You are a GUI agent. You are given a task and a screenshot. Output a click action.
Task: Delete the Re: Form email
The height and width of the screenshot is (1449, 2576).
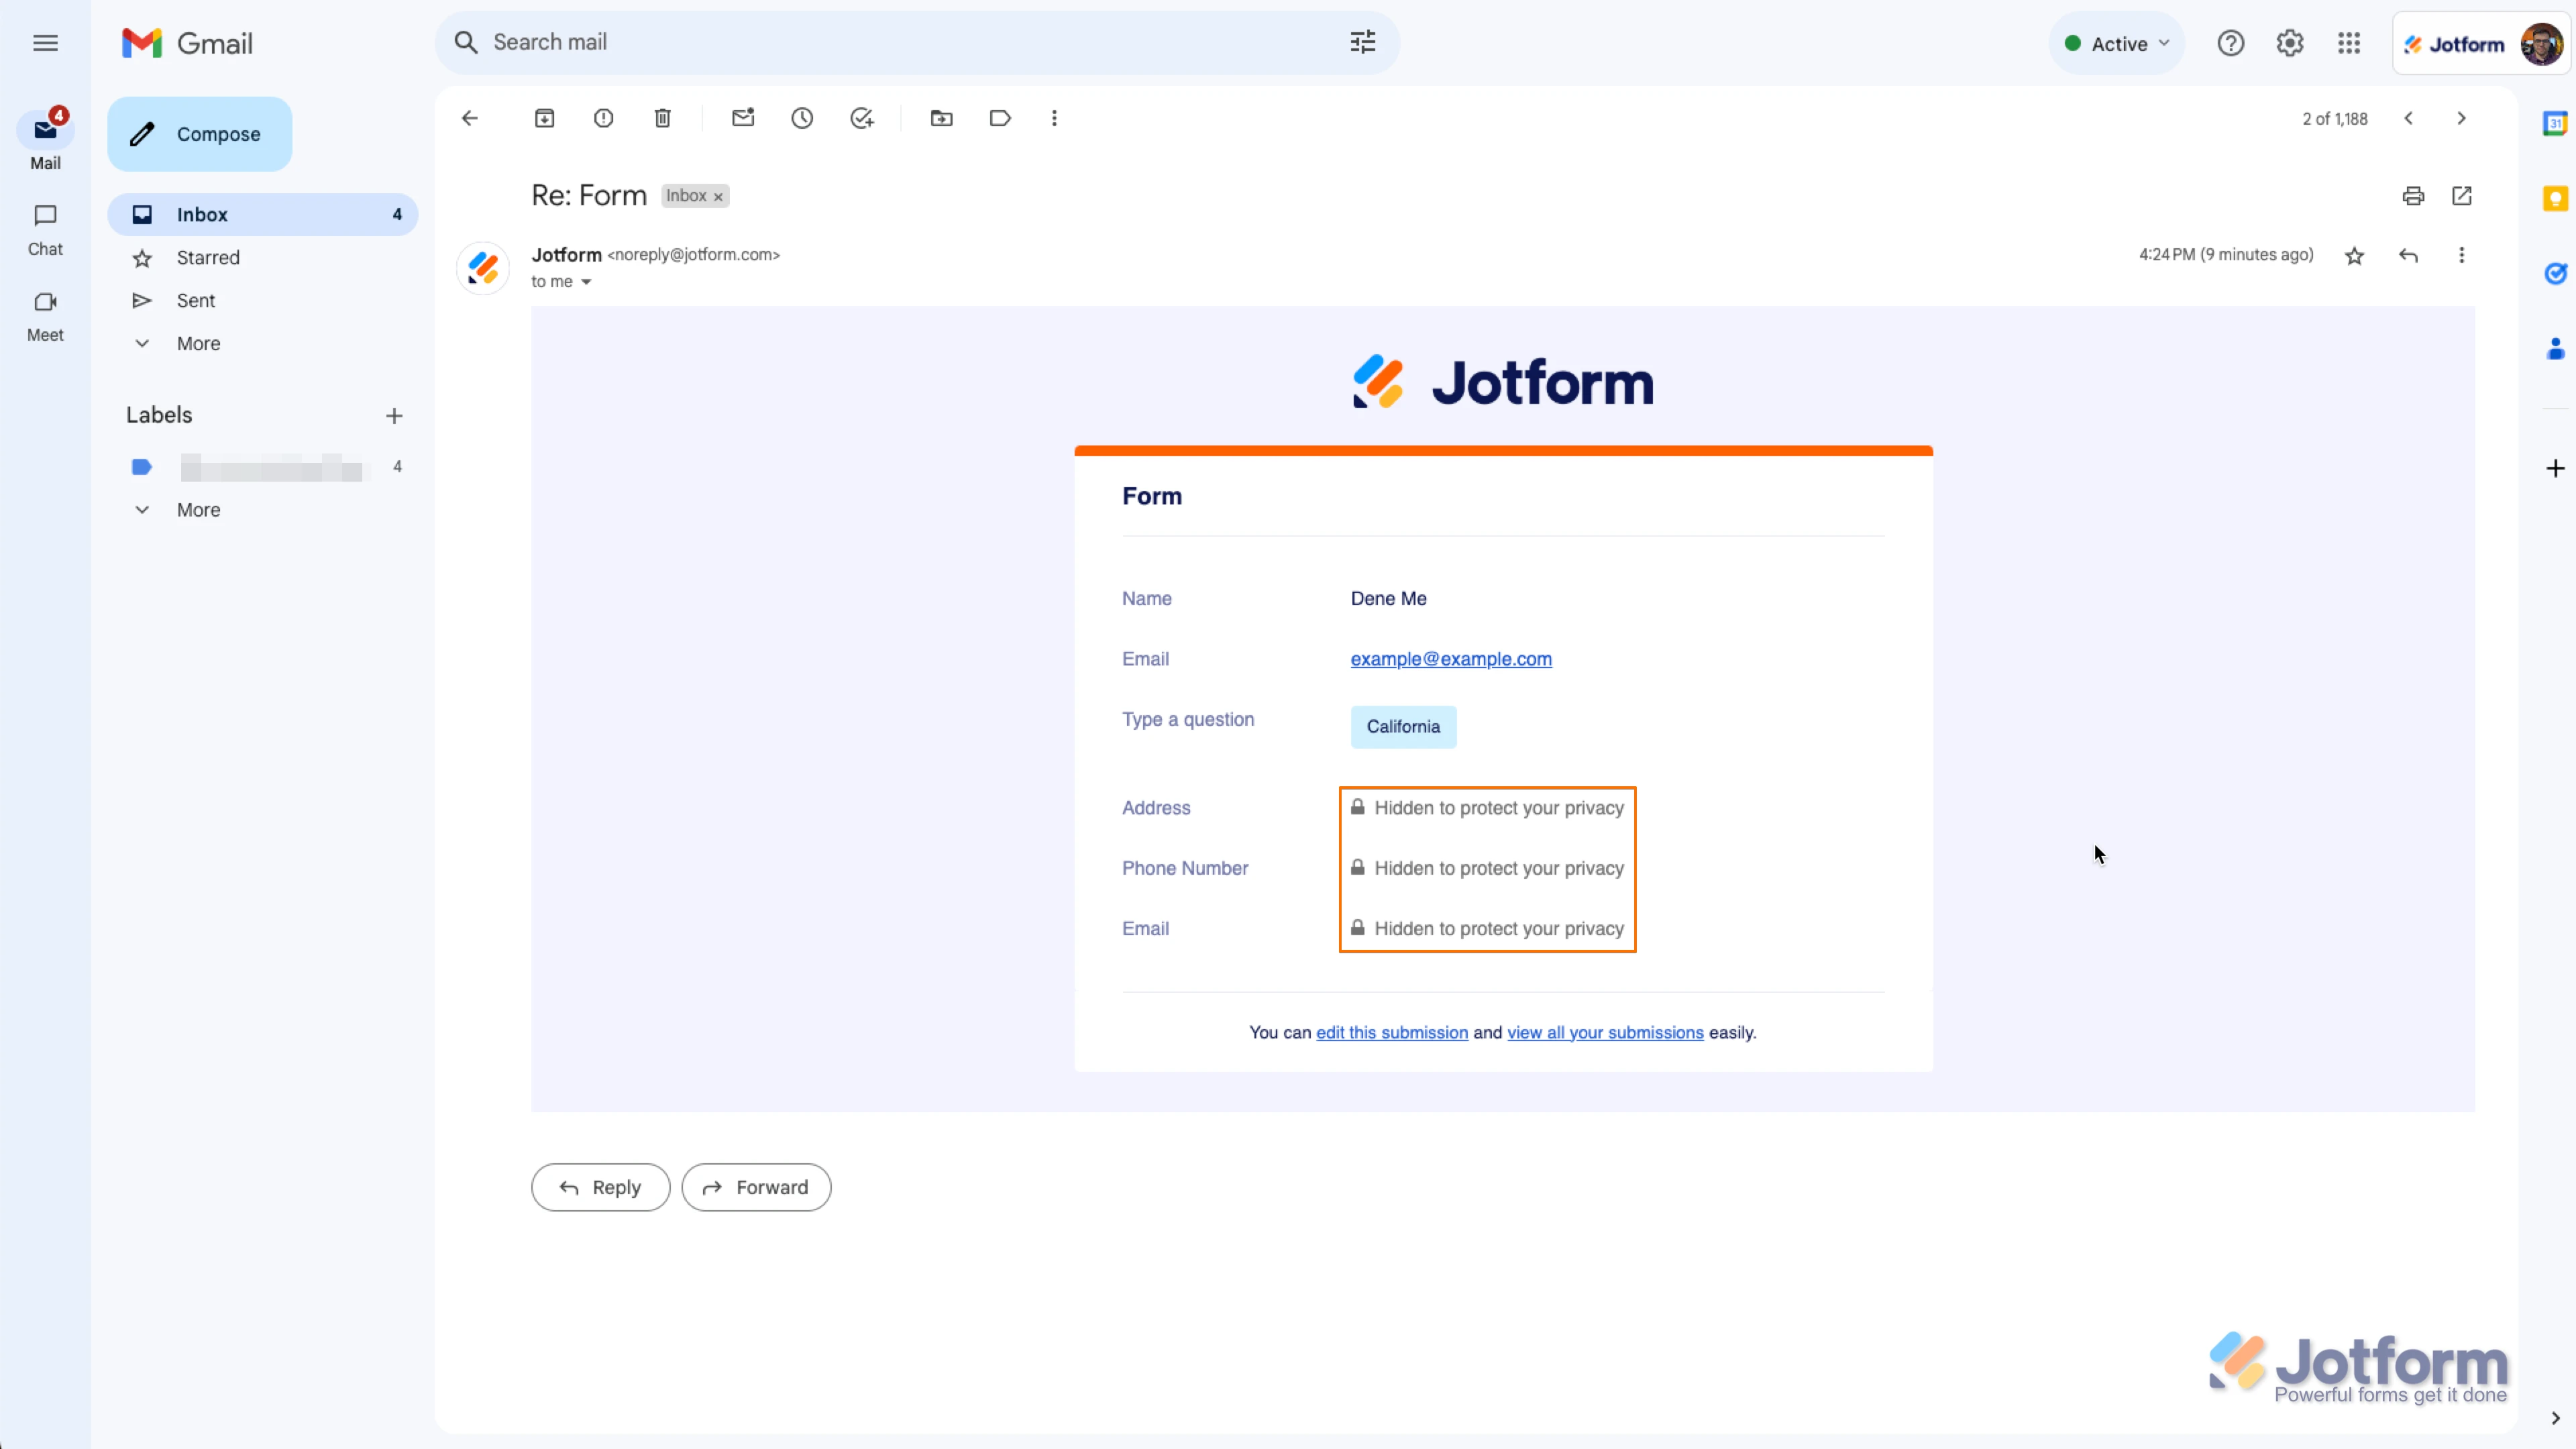pos(662,118)
